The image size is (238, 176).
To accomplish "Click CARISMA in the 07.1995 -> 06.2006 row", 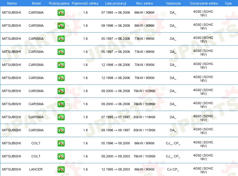I will coord(36,12).
